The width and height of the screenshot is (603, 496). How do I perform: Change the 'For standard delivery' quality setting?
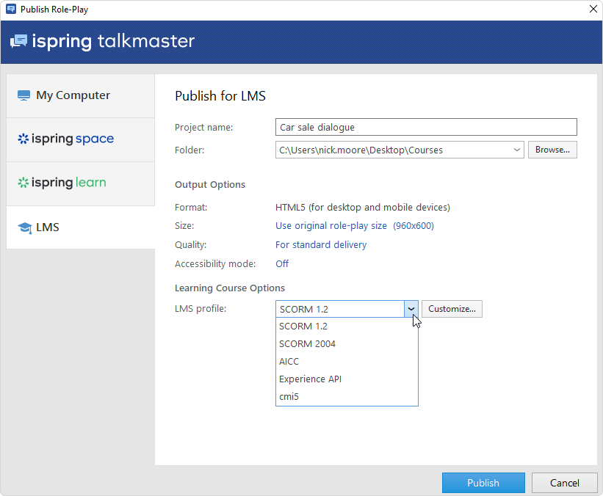(321, 245)
